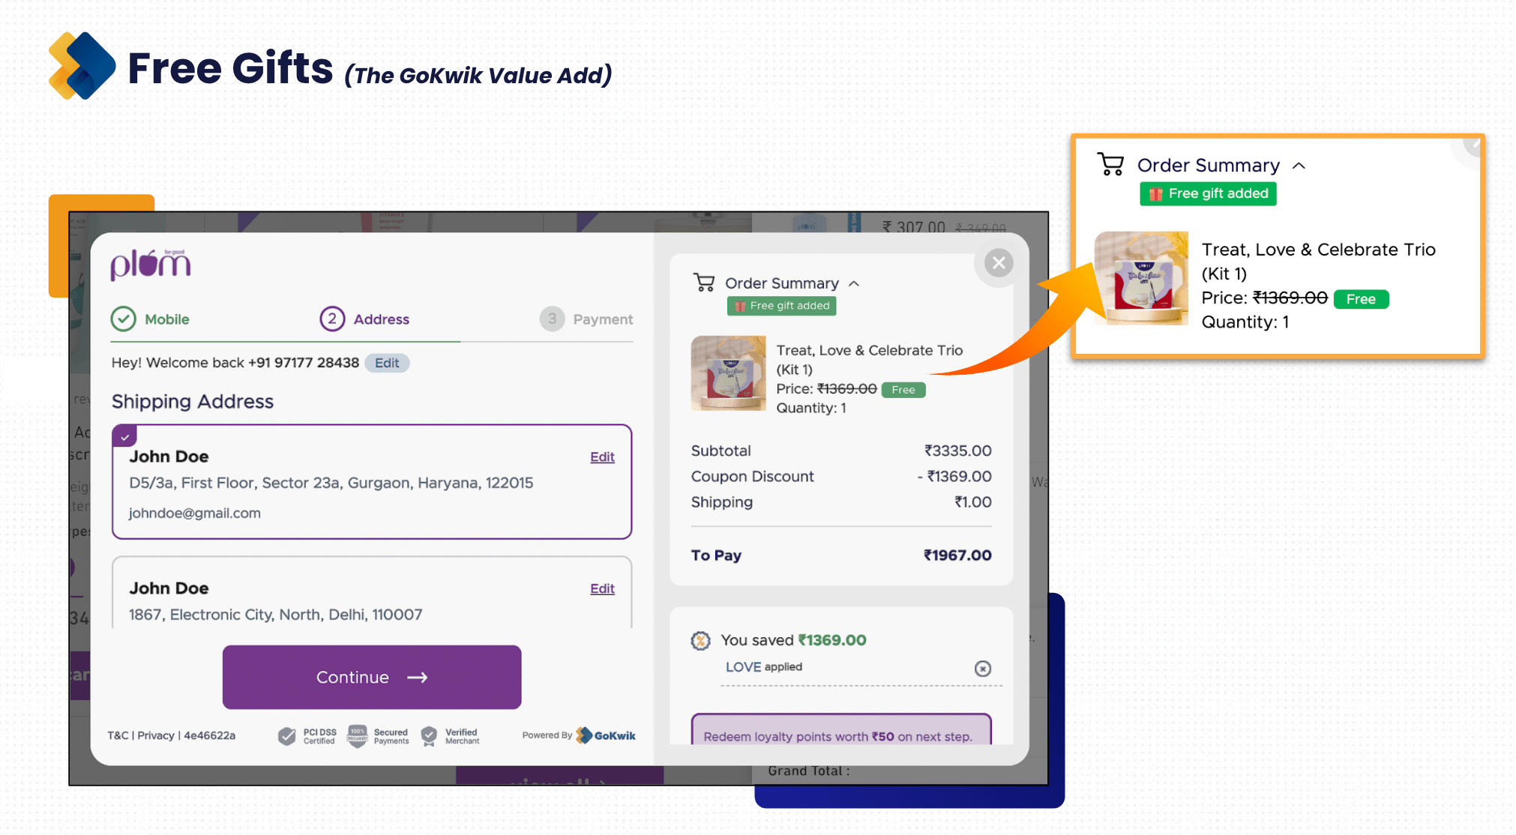
Task: Edit the phone number
Action: tap(387, 363)
